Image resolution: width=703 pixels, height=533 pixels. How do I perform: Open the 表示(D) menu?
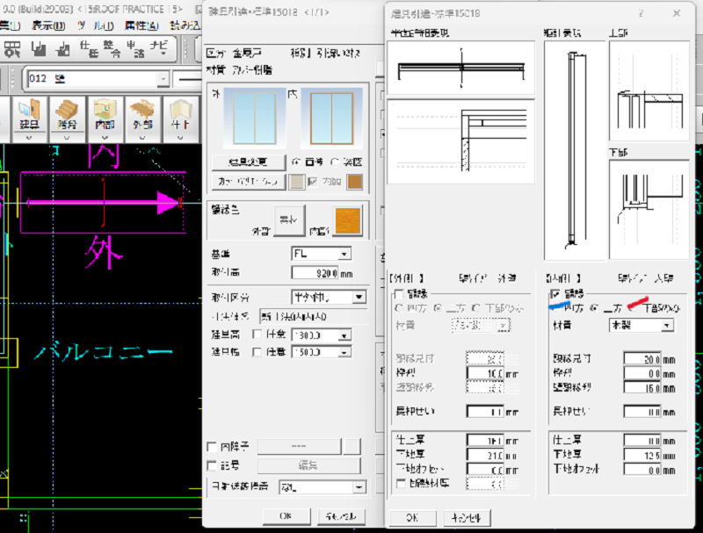48,26
